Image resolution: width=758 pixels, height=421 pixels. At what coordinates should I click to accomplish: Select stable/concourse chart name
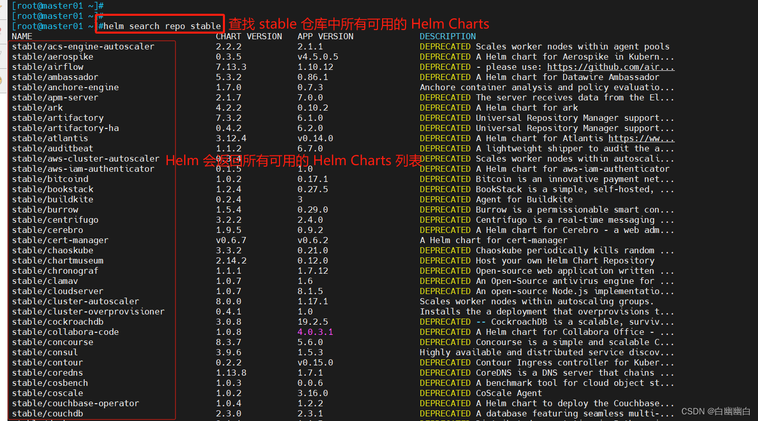click(x=53, y=342)
